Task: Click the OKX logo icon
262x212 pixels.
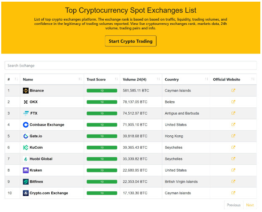Action: (x=26, y=102)
